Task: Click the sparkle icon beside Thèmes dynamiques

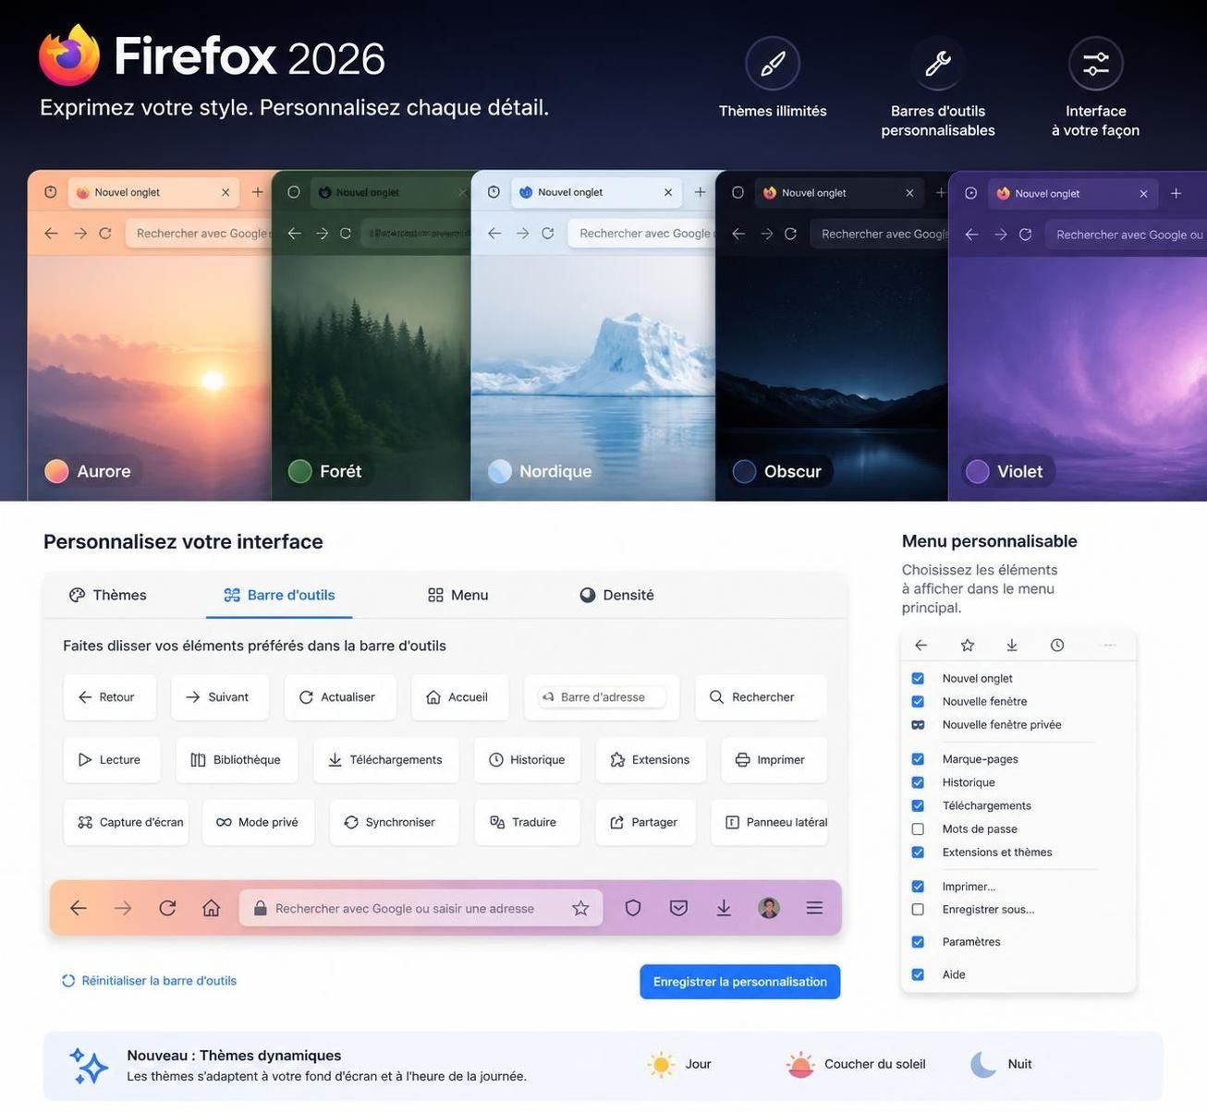Action: (x=90, y=1066)
